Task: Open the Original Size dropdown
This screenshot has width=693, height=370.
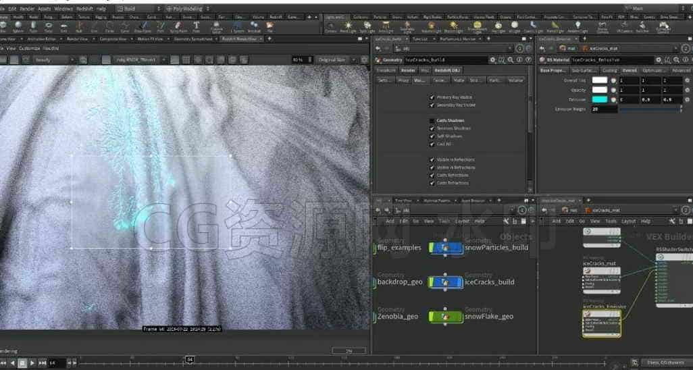Action: click(337, 59)
